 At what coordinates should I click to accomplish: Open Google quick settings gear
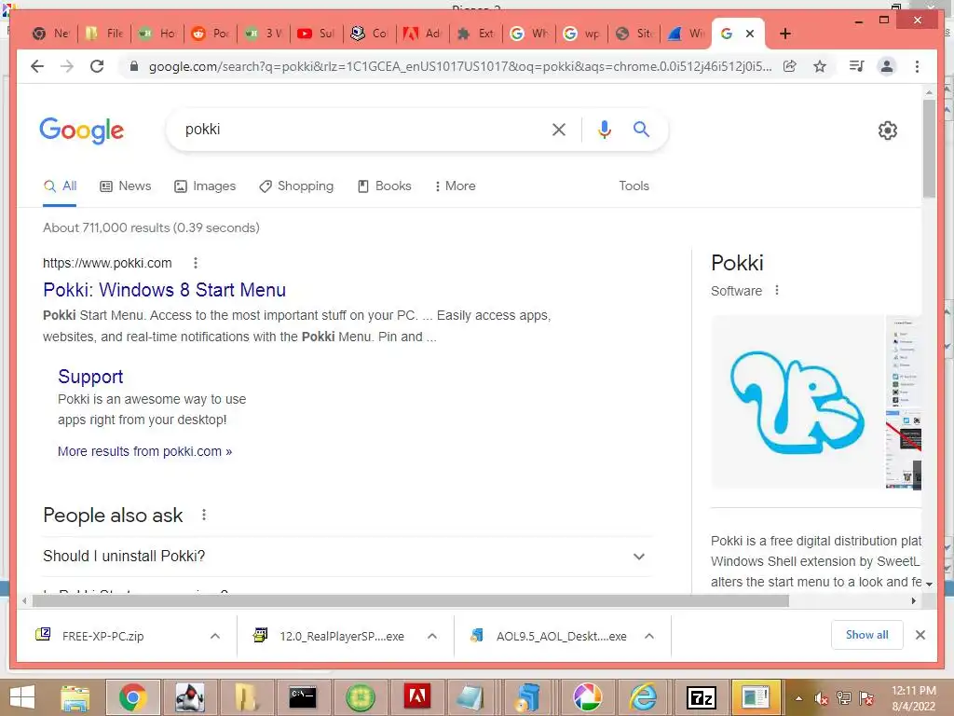(x=888, y=131)
